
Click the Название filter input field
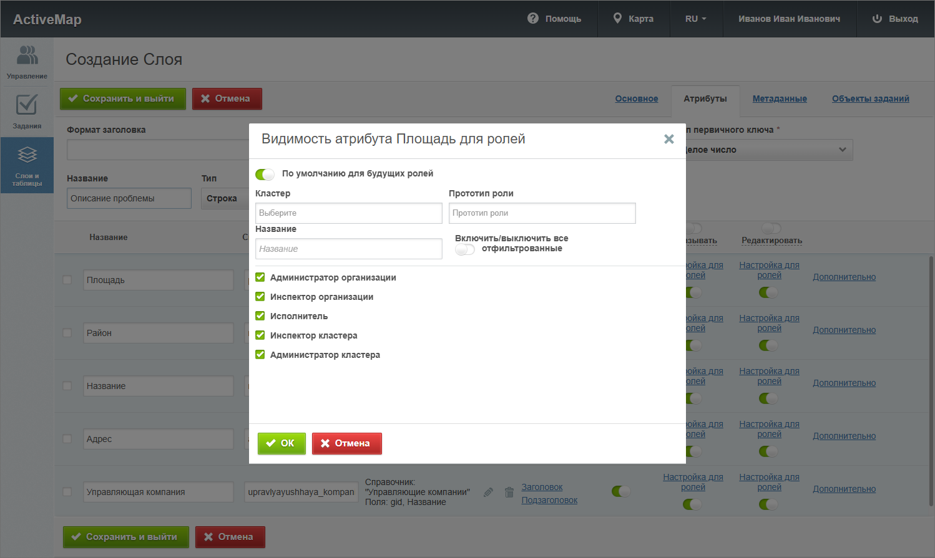348,249
